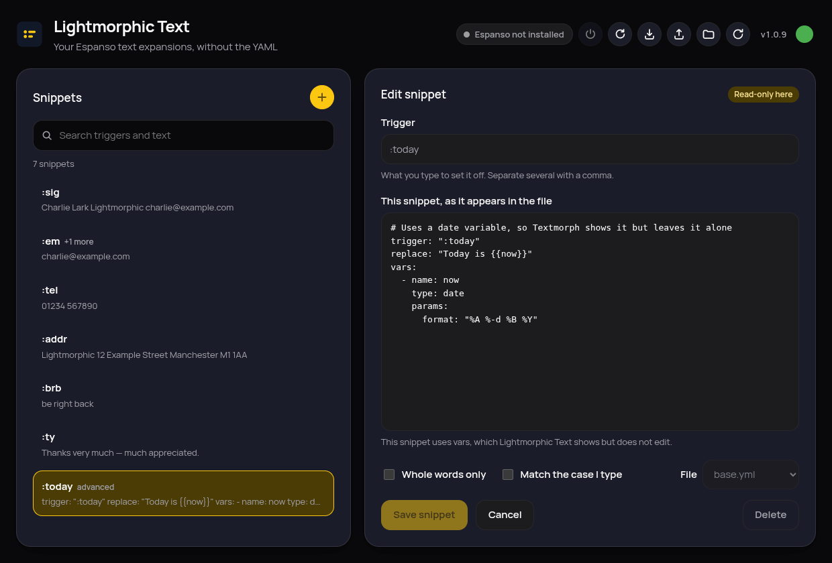Focus the Search triggers and text field
The width and height of the screenshot is (832, 563).
(x=183, y=135)
